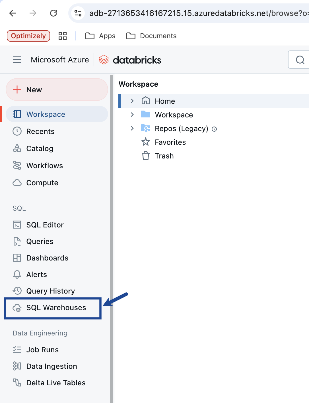Image resolution: width=309 pixels, height=403 pixels.
Task: Expand the Repos (Legacy) chevron
Action: 132,128
